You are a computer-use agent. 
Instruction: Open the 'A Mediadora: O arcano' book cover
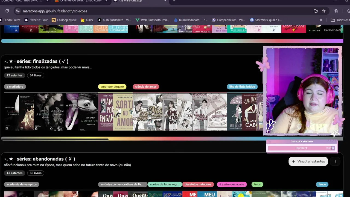pos(27,112)
